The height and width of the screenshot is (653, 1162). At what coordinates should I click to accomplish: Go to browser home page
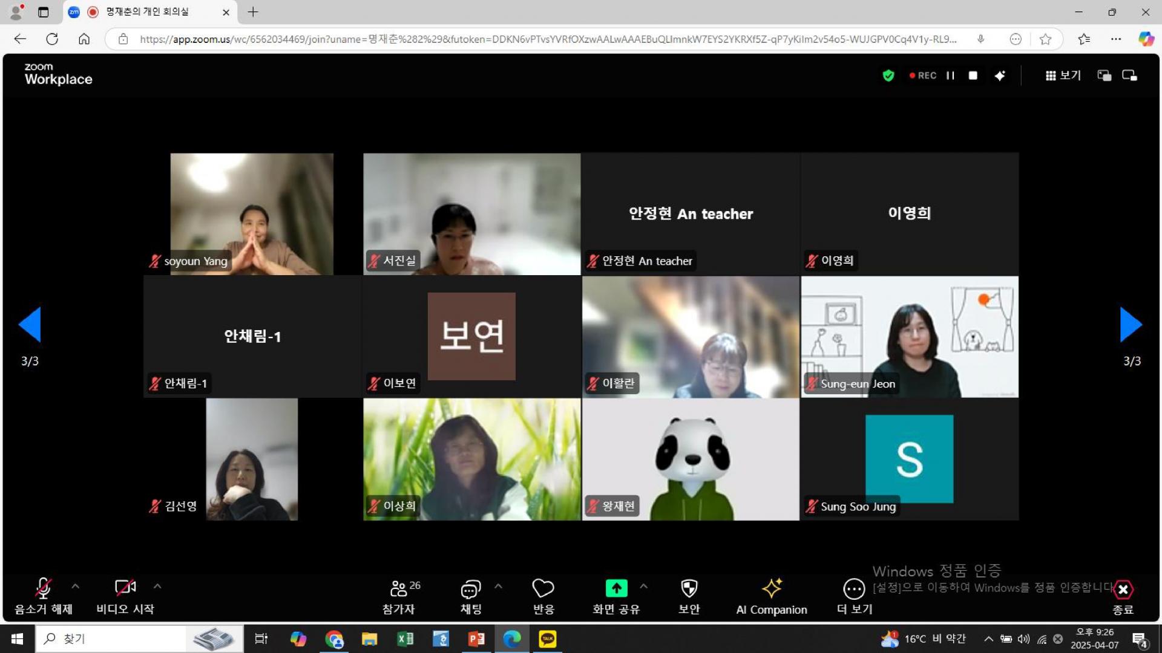click(x=84, y=39)
